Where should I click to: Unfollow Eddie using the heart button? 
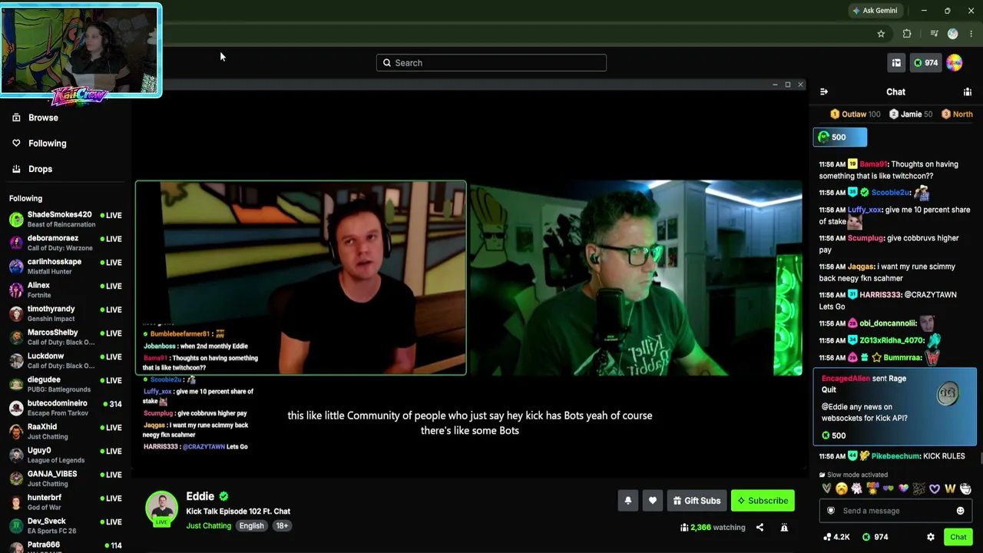coord(653,501)
